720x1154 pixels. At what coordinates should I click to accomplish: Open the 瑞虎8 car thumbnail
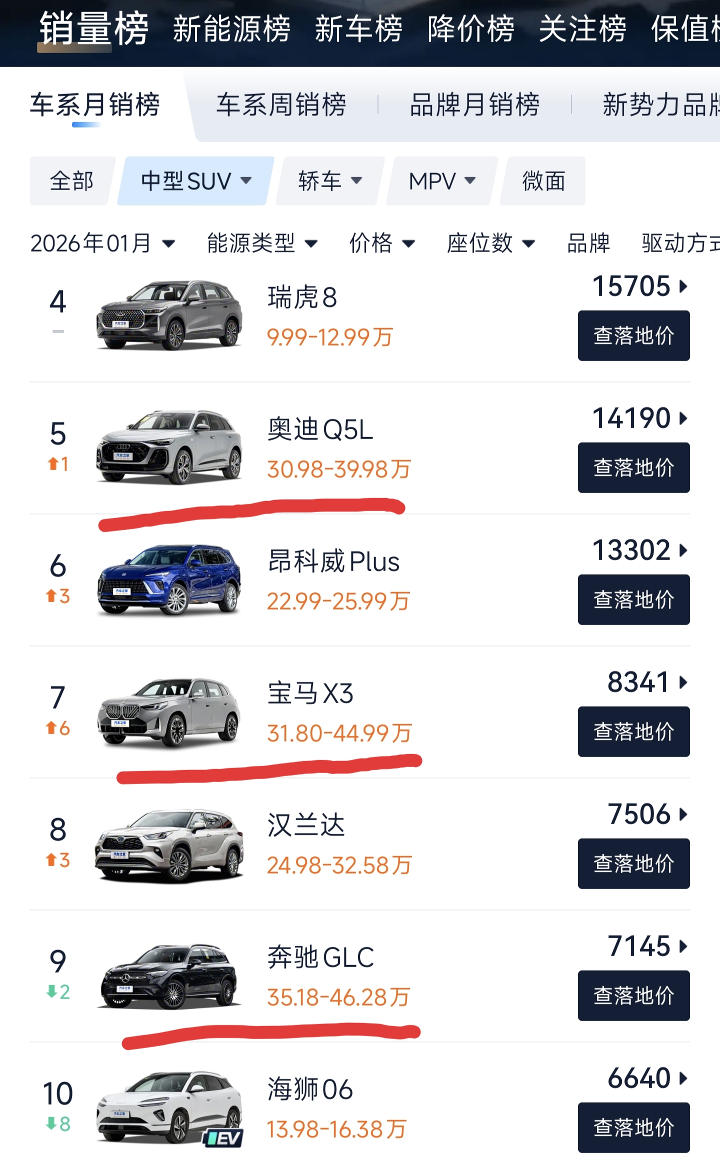pyautogui.click(x=169, y=315)
